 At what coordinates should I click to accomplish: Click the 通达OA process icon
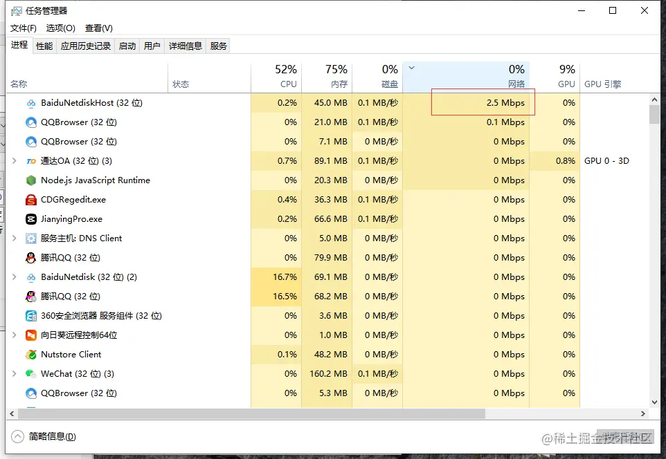(31, 161)
